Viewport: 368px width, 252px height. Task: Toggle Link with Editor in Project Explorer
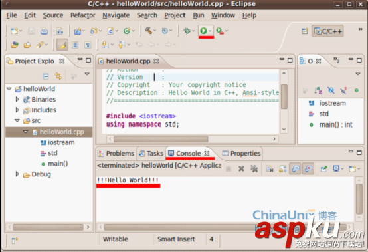[x=58, y=76]
